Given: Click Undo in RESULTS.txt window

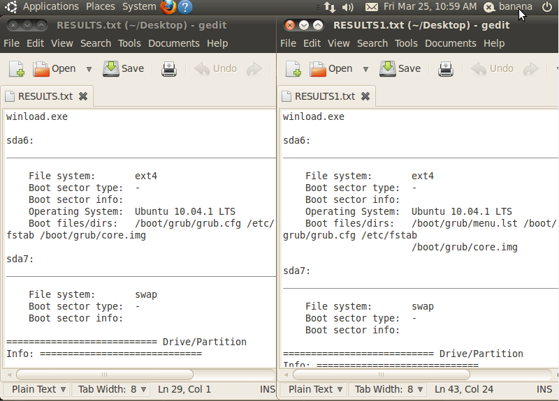Looking at the screenshot, I should (216, 68).
